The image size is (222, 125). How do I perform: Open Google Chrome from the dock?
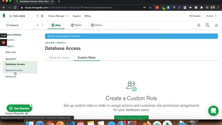(50, 123)
